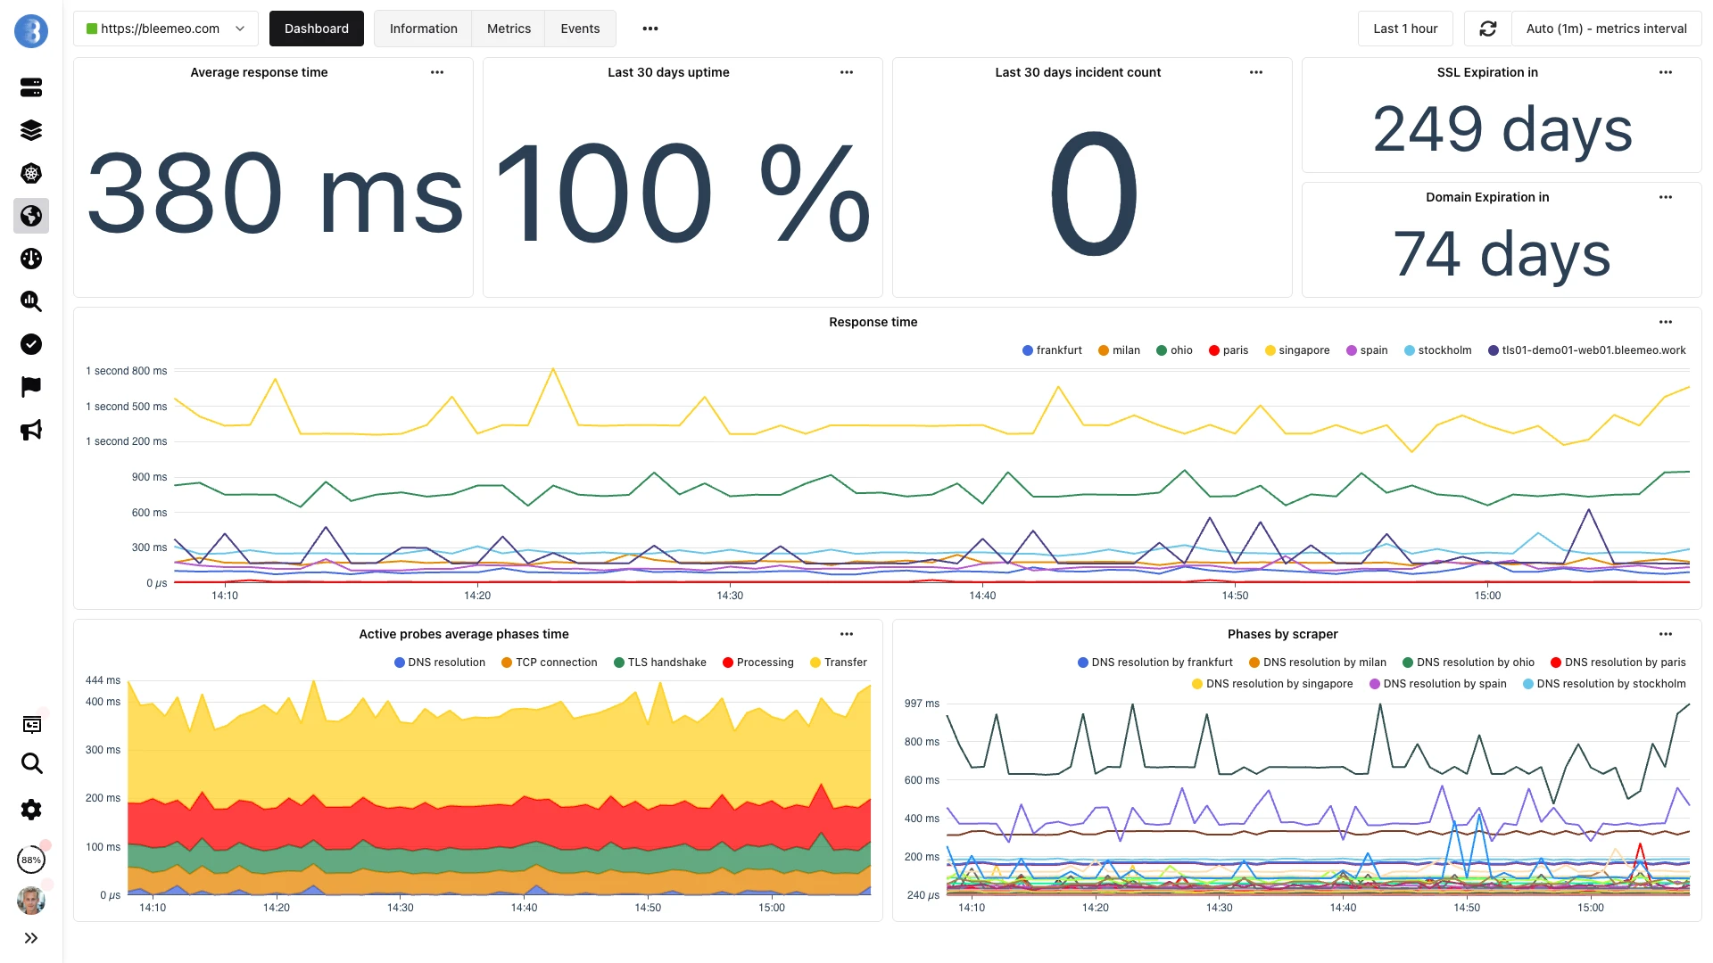
Task: Click the 88% circular usage indicator
Action: pyautogui.click(x=31, y=859)
